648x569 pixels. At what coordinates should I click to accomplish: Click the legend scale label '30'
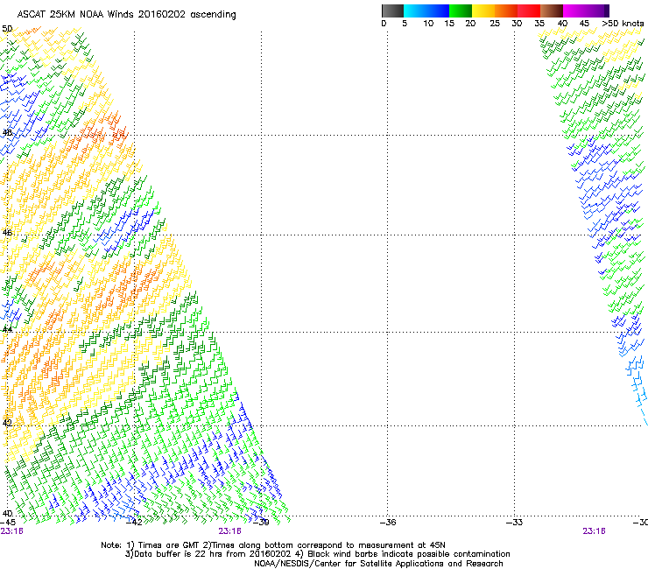pos(517,24)
